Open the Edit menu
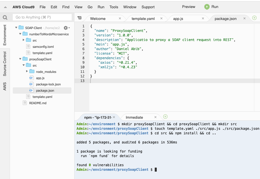 (54, 7)
